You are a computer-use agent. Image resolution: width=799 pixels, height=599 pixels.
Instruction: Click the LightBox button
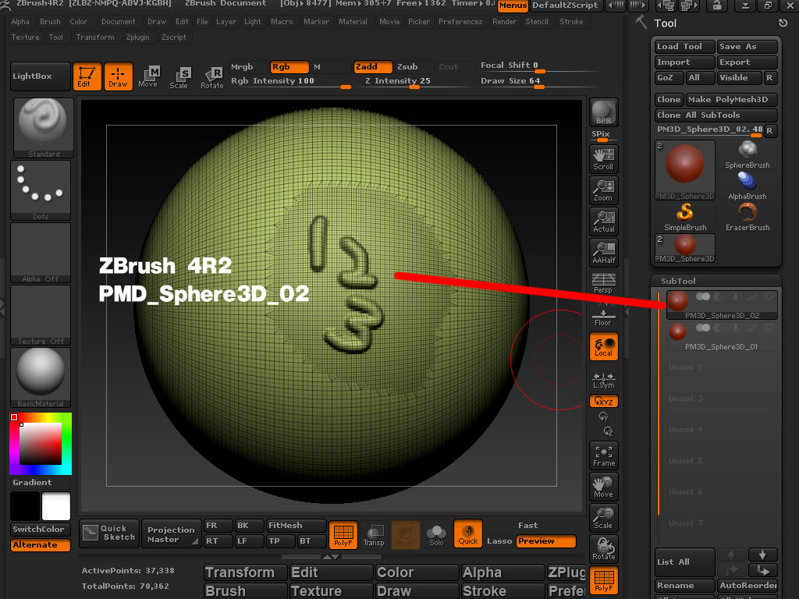click(x=40, y=76)
